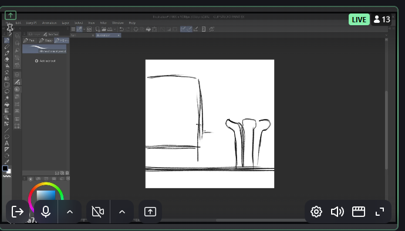Toggle Snap to Ruler in command bar
The image size is (405, 231).
point(183,29)
